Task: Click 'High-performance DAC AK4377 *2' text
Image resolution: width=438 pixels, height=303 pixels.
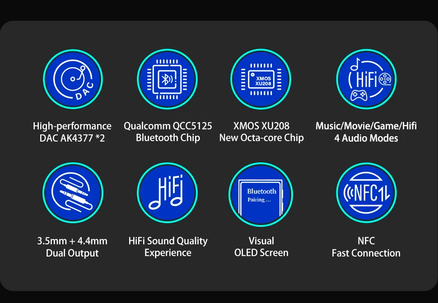Action: pyautogui.click(x=72, y=132)
